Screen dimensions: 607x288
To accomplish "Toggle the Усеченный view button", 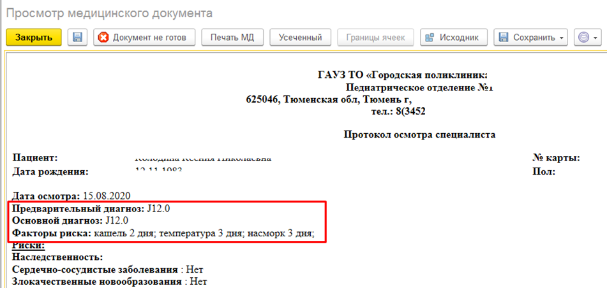I will pyautogui.click(x=300, y=38).
